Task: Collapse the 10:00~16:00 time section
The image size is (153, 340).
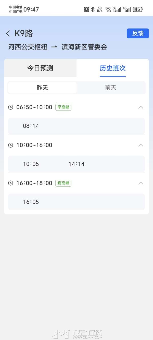Action: (141, 145)
